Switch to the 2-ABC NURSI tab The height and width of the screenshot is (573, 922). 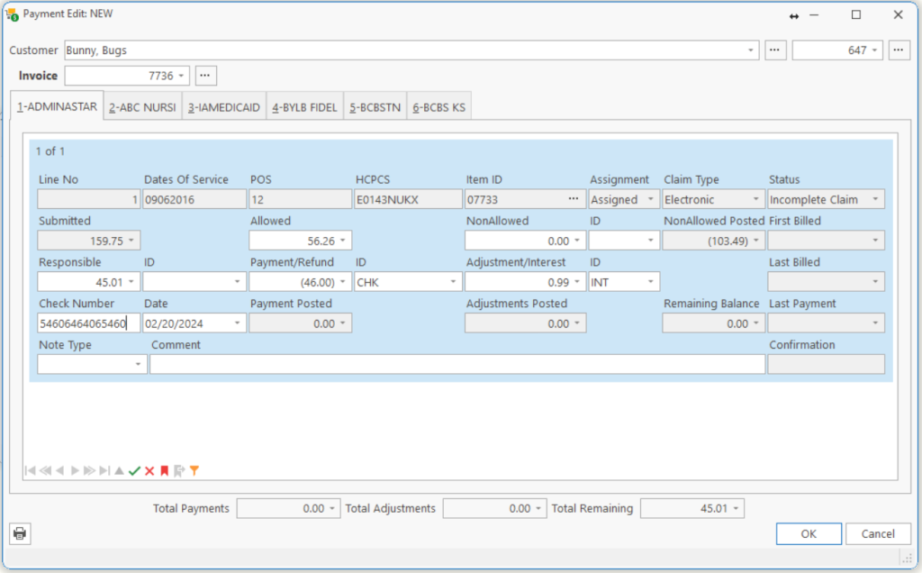click(143, 107)
